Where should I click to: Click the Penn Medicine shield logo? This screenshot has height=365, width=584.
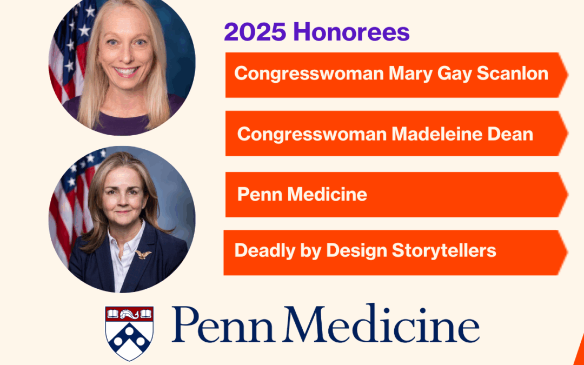tap(129, 333)
